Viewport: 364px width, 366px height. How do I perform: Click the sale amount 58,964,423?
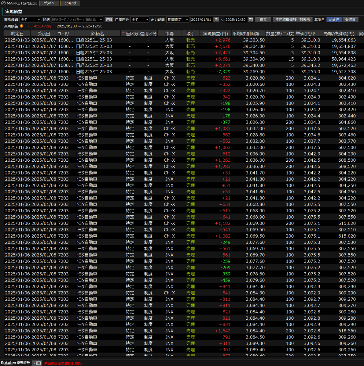click(344, 59)
